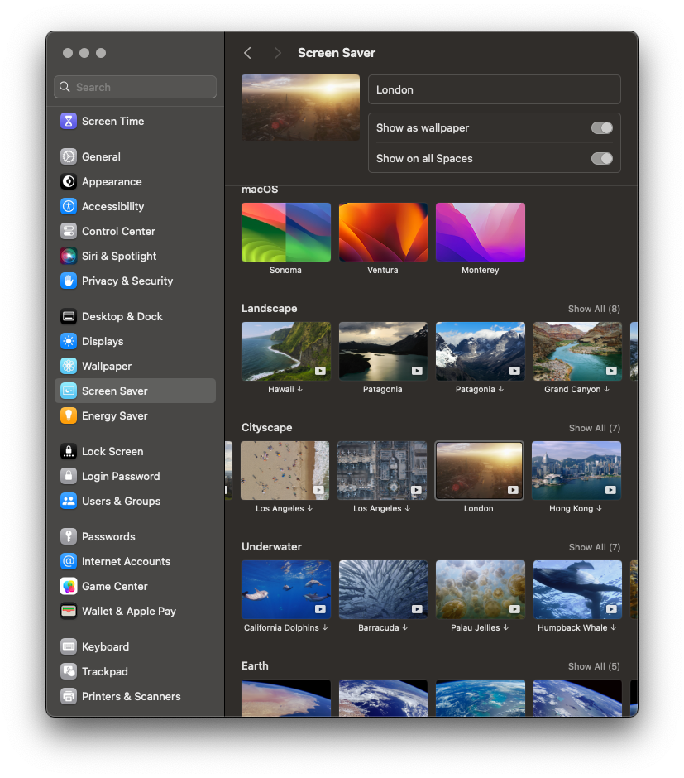The width and height of the screenshot is (684, 778).
Task: Open Lock Screen label in sidebar
Action: click(x=112, y=452)
